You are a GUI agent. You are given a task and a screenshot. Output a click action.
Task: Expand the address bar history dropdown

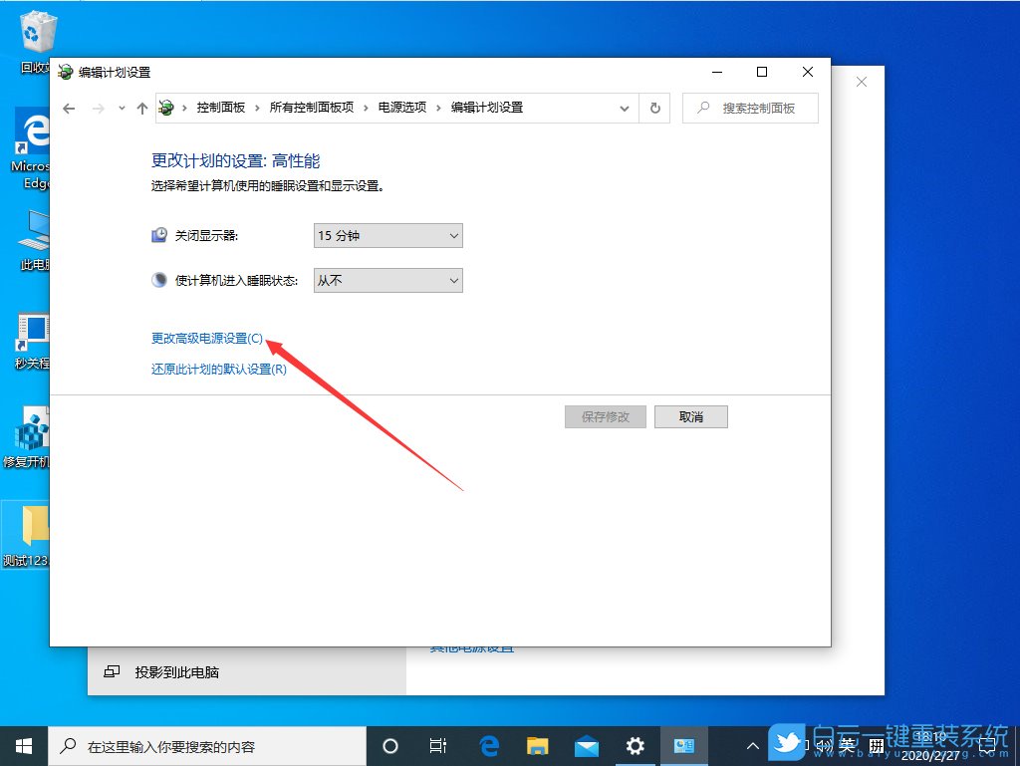(625, 108)
